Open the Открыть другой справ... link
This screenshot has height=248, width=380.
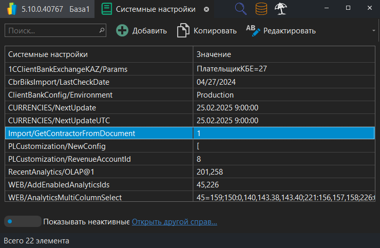pyautogui.click(x=174, y=222)
